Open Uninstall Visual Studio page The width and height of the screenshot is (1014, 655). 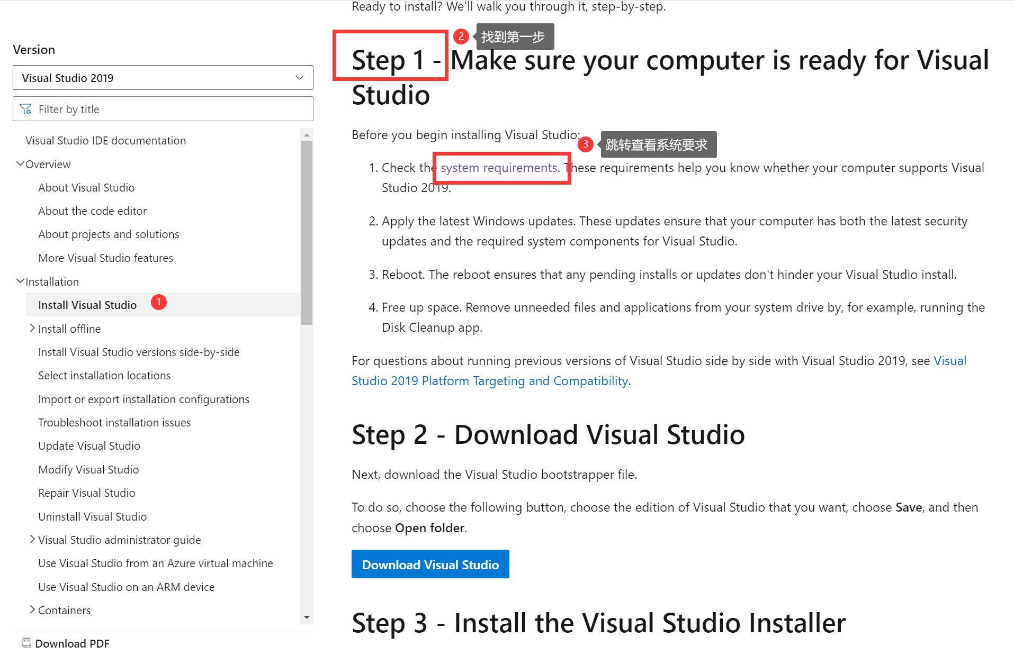point(92,517)
